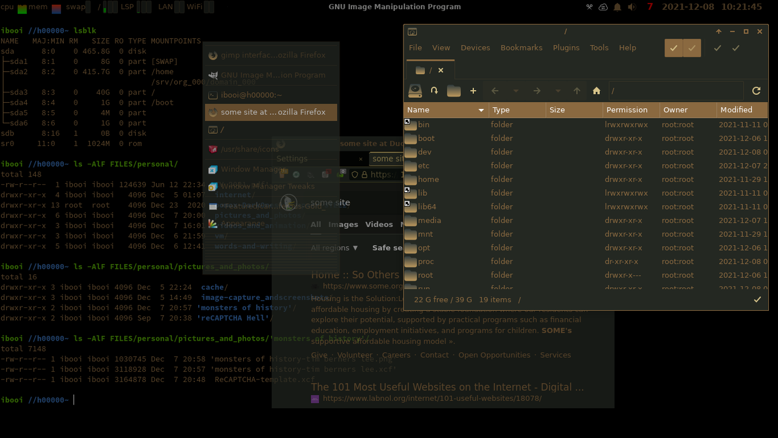Open the Help menu

click(x=628, y=47)
